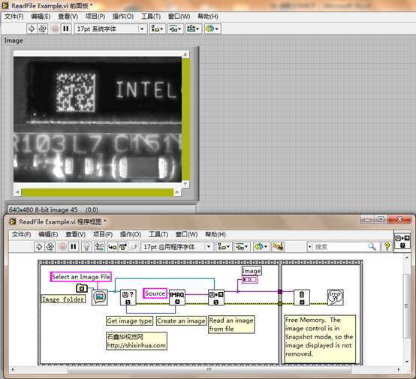
Task: Open the Resize Objects dropdown in front panel
Action: [194, 29]
